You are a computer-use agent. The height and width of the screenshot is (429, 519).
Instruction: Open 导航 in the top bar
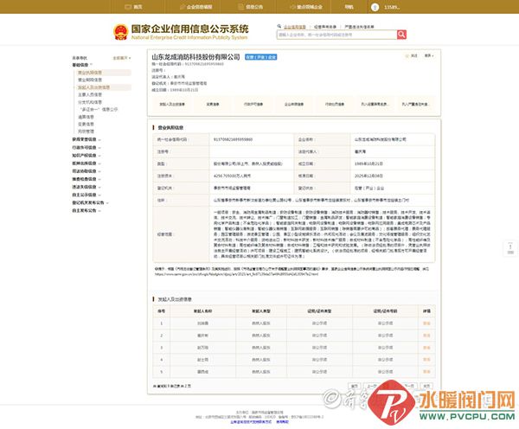pos(349,7)
